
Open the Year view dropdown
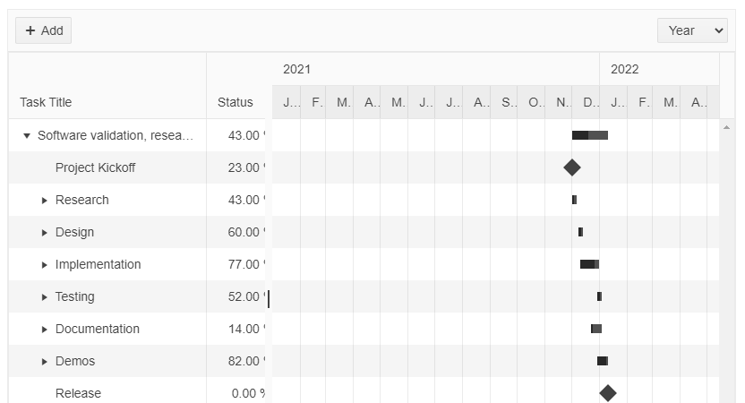coord(693,30)
